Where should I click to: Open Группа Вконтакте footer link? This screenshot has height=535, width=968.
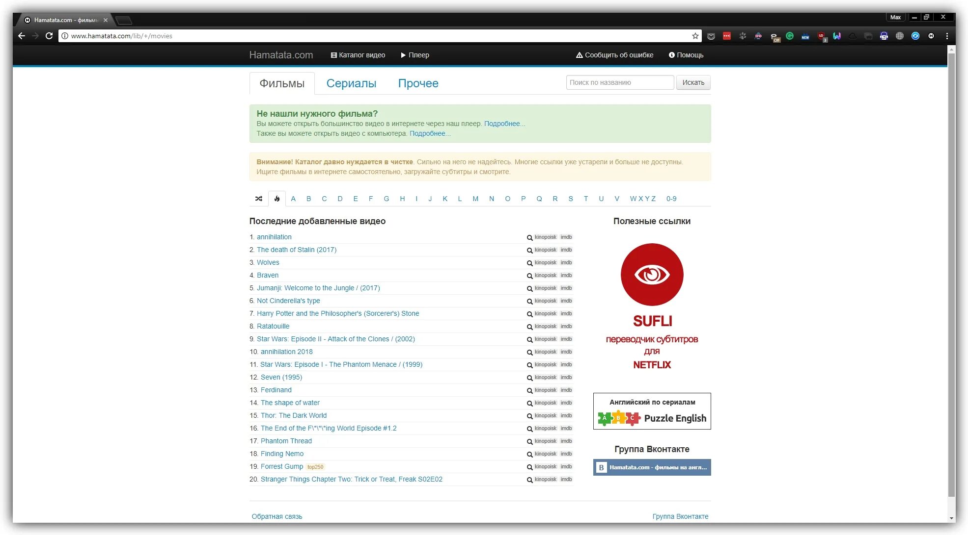point(680,516)
